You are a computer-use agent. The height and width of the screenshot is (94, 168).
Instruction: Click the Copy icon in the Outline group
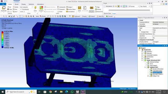pyautogui.click(x=8, y=9)
